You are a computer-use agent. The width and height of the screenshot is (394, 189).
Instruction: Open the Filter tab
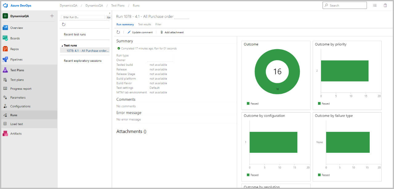pos(158,24)
